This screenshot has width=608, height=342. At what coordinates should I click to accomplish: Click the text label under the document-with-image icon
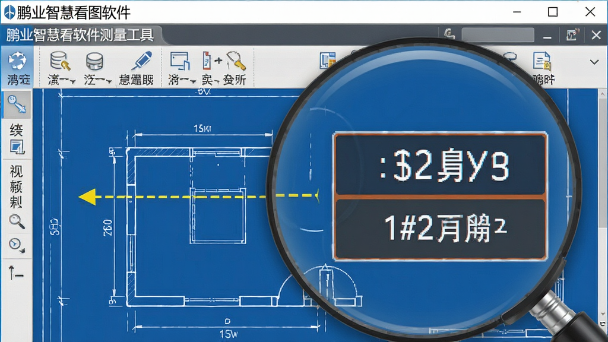[544, 79]
